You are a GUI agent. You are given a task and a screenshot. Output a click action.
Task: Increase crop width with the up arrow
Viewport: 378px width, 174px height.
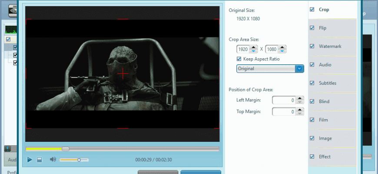click(253, 47)
